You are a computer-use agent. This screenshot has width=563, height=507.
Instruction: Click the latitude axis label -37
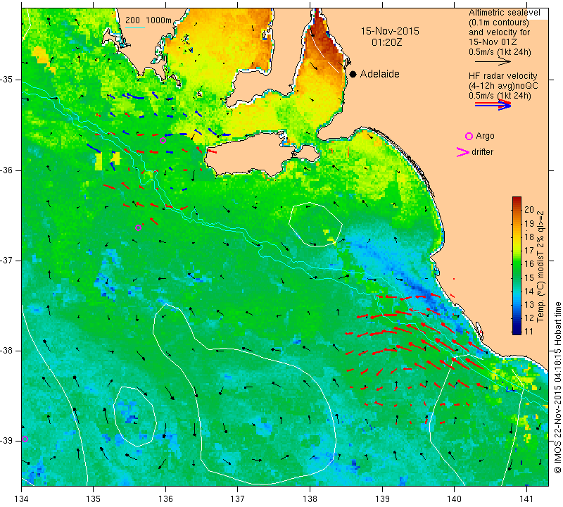click(x=6, y=260)
